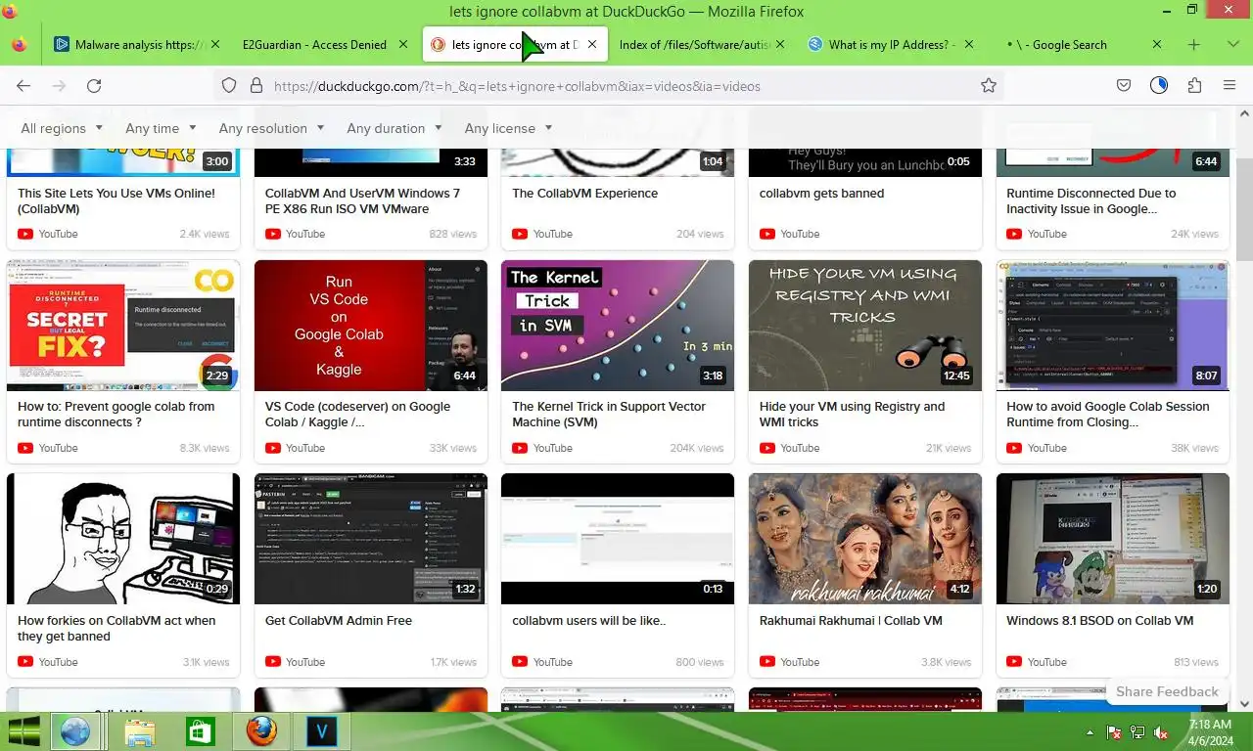Image resolution: width=1253 pixels, height=751 pixels.
Task: Open 'How to avoid Google Colab Session' title
Action: [x=1108, y=415]
